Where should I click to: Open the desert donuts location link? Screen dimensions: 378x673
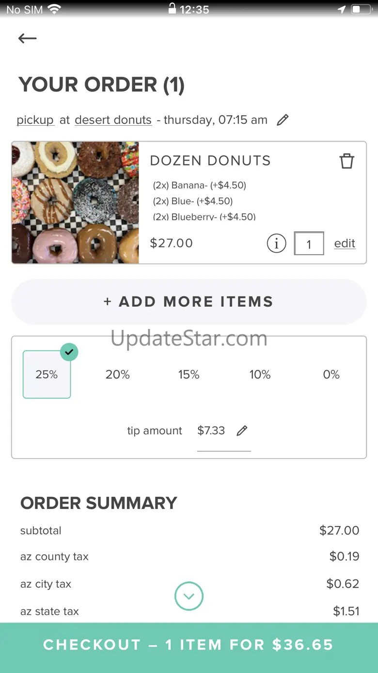point(113,120)
